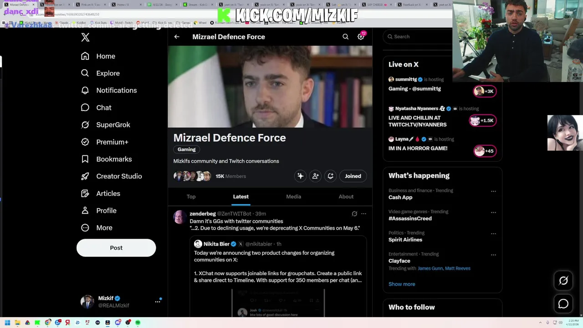Open the Cash App trending topic
This screenshot has height=328, width=583.
[400, 197]
